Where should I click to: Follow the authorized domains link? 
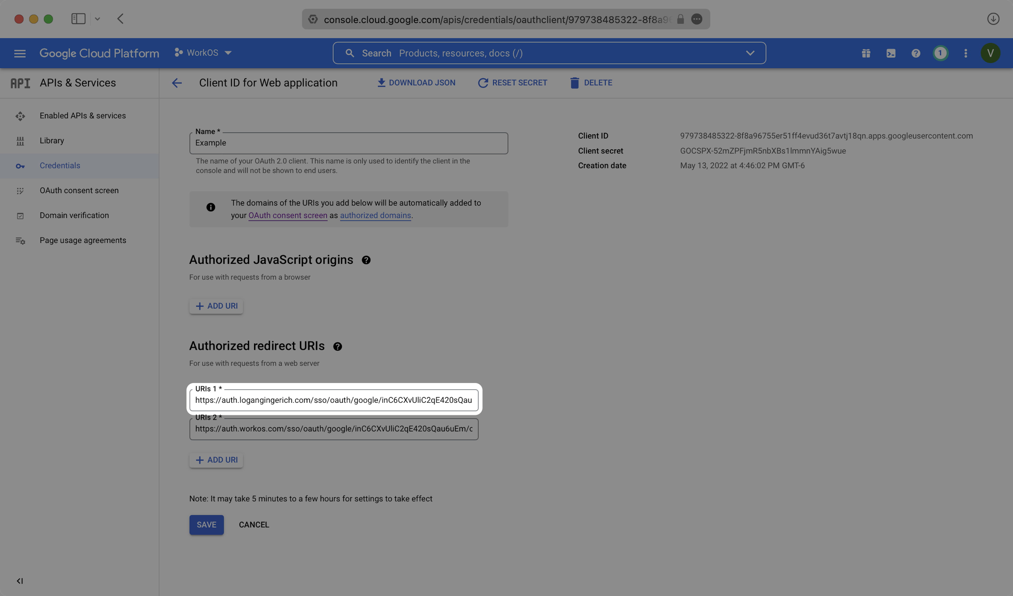click(x=375, y=215)
